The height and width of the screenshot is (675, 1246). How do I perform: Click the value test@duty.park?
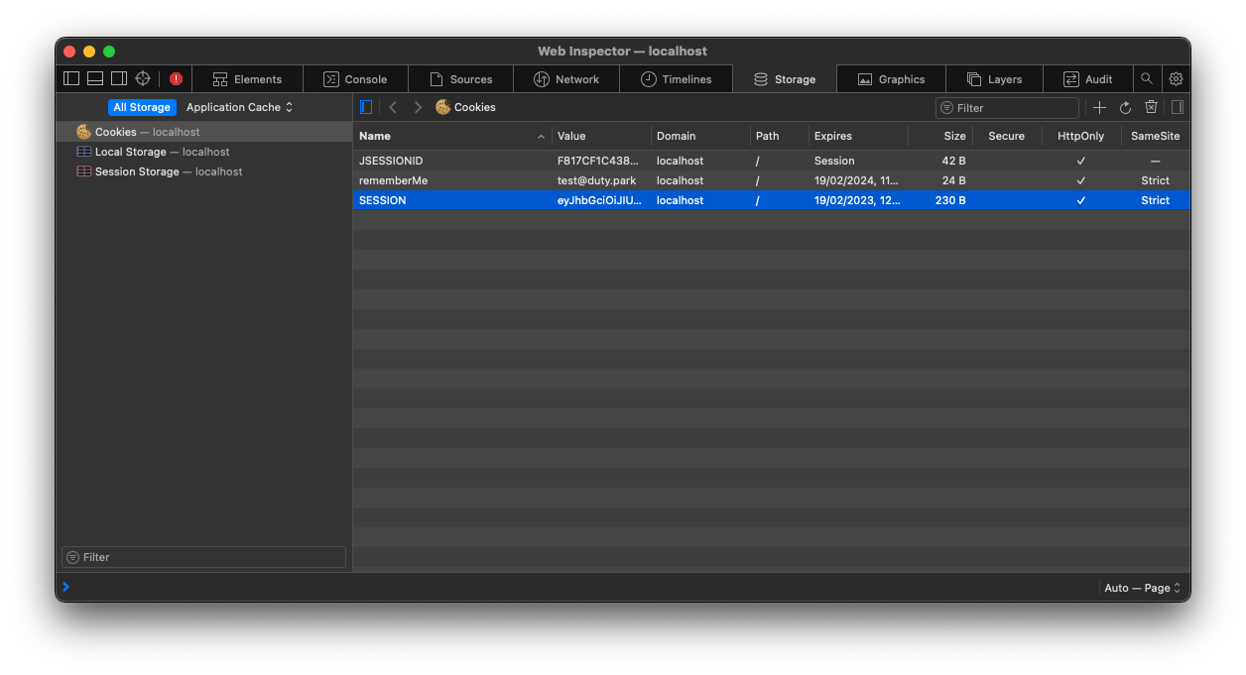[x=596, y=180]
